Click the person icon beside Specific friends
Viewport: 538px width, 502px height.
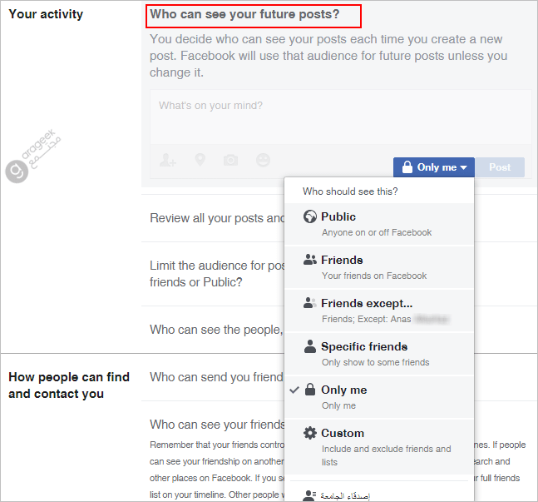tap(310, 346)
